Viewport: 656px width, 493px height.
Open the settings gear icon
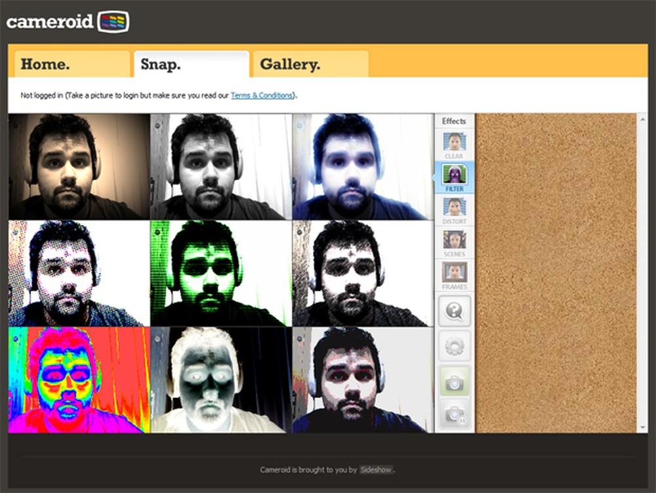pos(454,345)
